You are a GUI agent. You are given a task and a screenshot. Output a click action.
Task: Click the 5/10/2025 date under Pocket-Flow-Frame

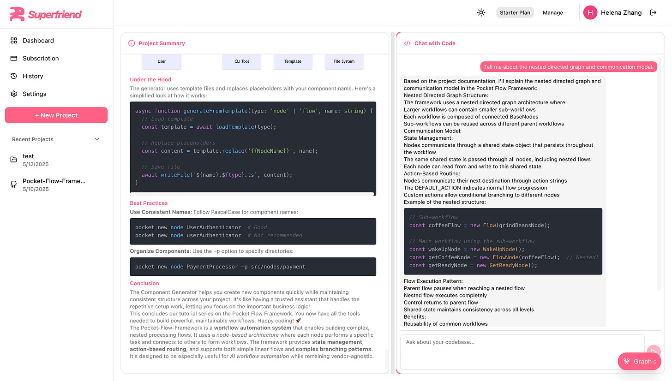(x=36, y=189)
